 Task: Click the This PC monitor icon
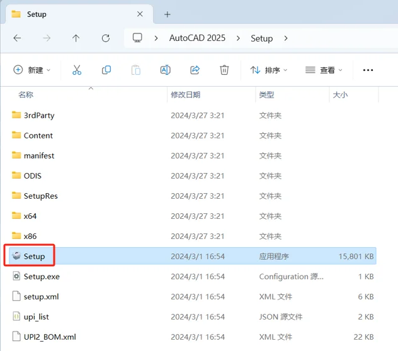[137, 38]
